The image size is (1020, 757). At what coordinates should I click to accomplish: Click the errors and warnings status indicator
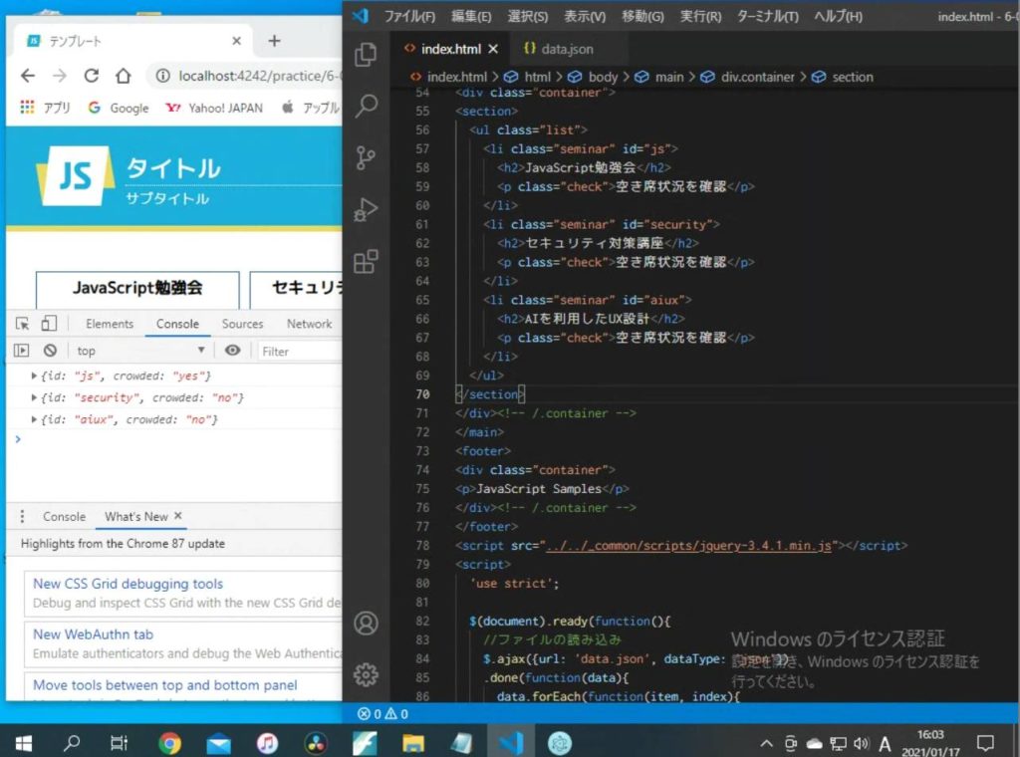383,713
